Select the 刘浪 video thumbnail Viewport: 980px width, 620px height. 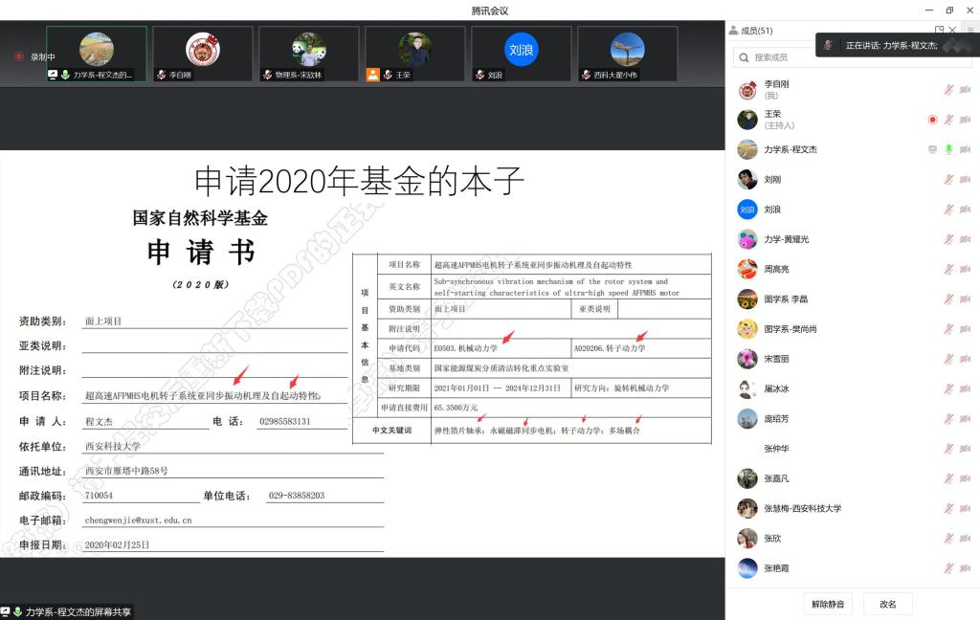pos(521,53)
